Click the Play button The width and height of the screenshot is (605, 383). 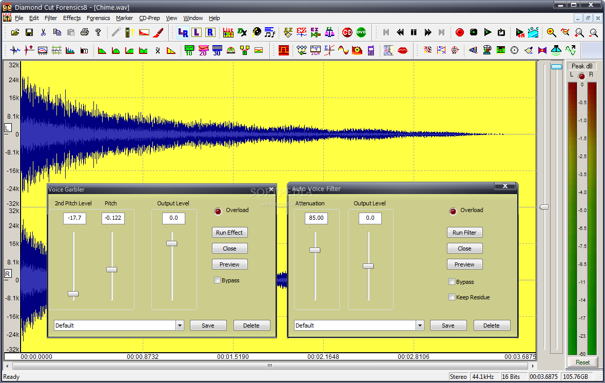pos(487,32)
